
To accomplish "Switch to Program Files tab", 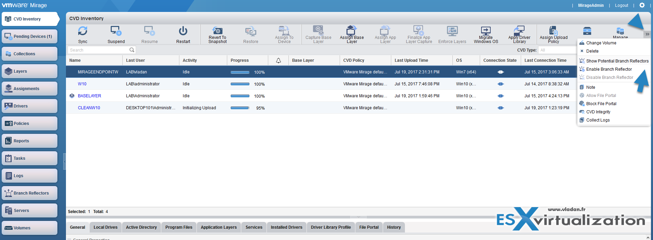I will click(179, 227).
